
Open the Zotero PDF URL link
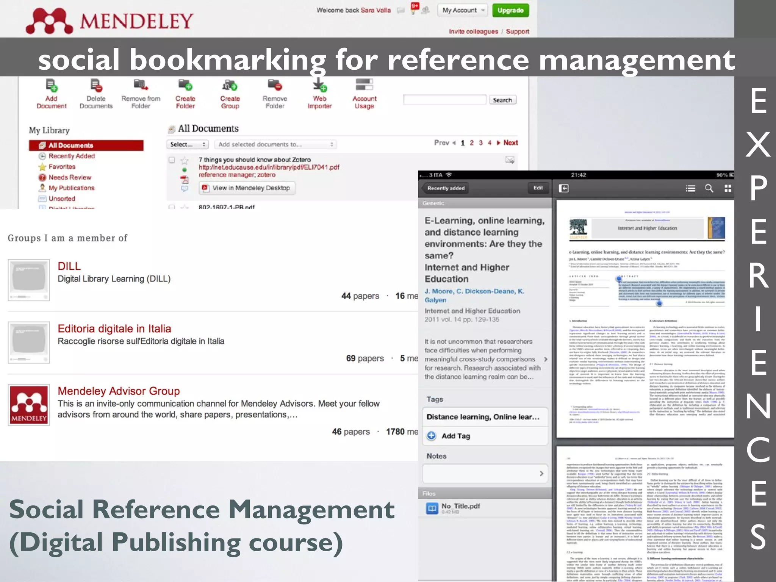pos(269,167)
